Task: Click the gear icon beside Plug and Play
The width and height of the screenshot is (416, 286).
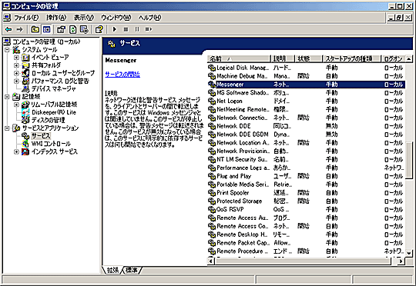Action: (x=212, y=176)
